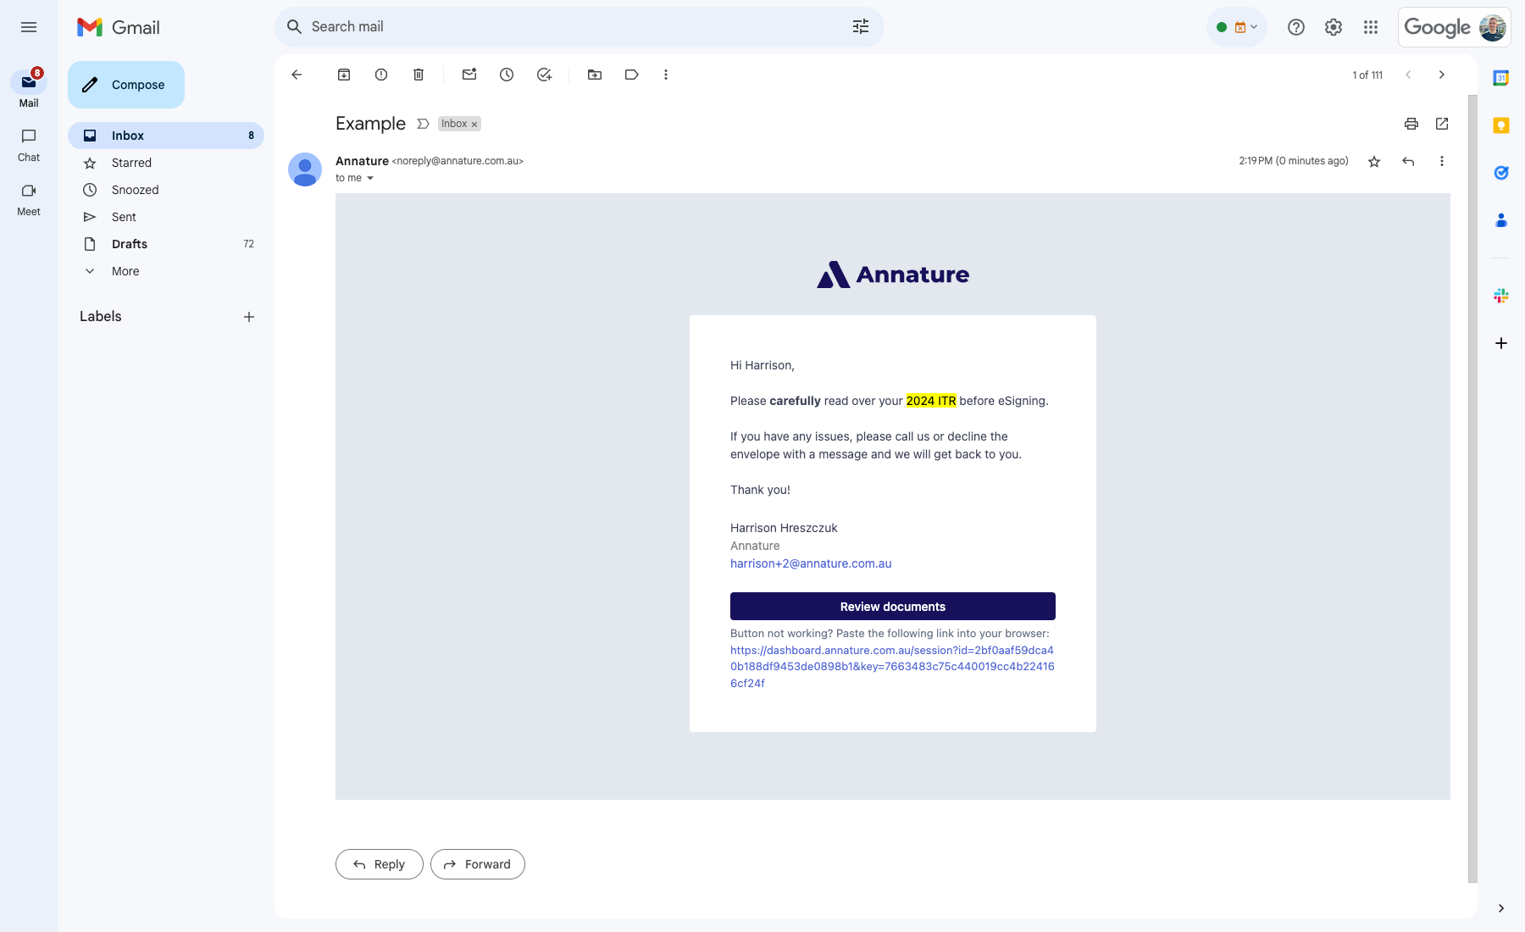1525x932 pixels.
Task: Open Google Tasks side panel icon
Action: pyautogui.click(x=1501, y=173)
